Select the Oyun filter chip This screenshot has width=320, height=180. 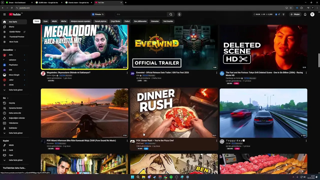pyautogui.click(x=45, y=21)
